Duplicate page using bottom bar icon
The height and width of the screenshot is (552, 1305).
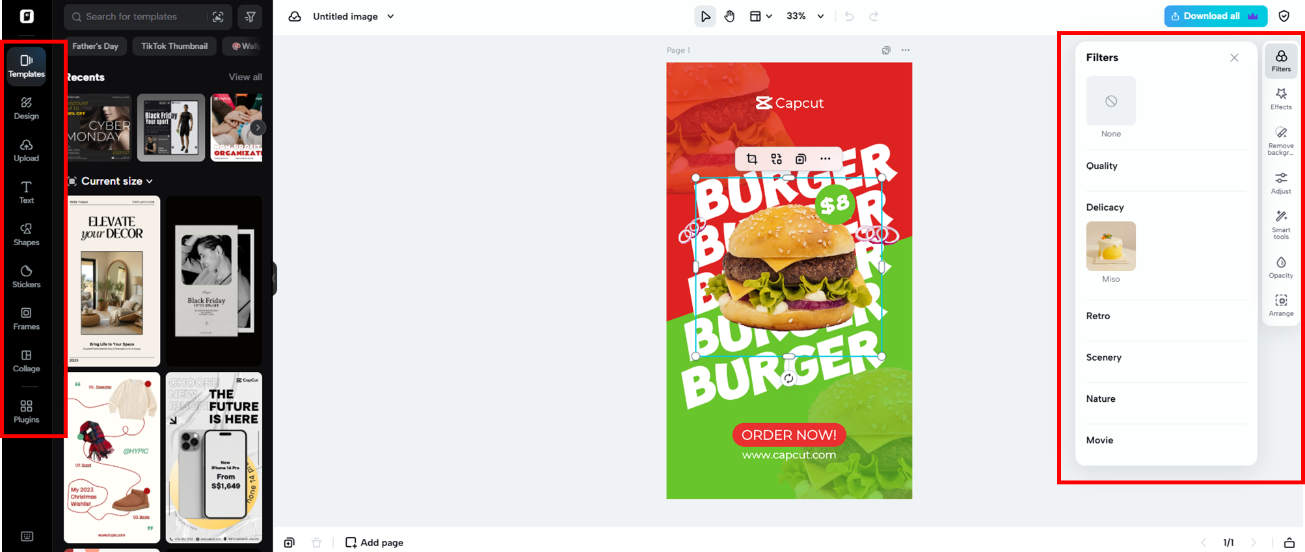pos(289,543)
